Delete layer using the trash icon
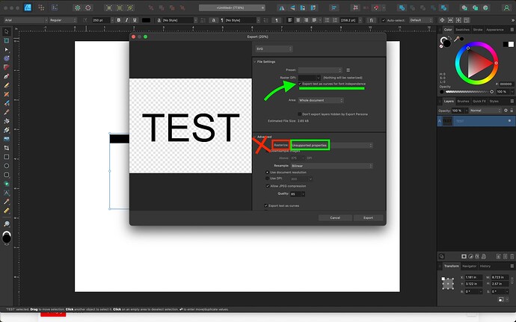 [512, 256]
